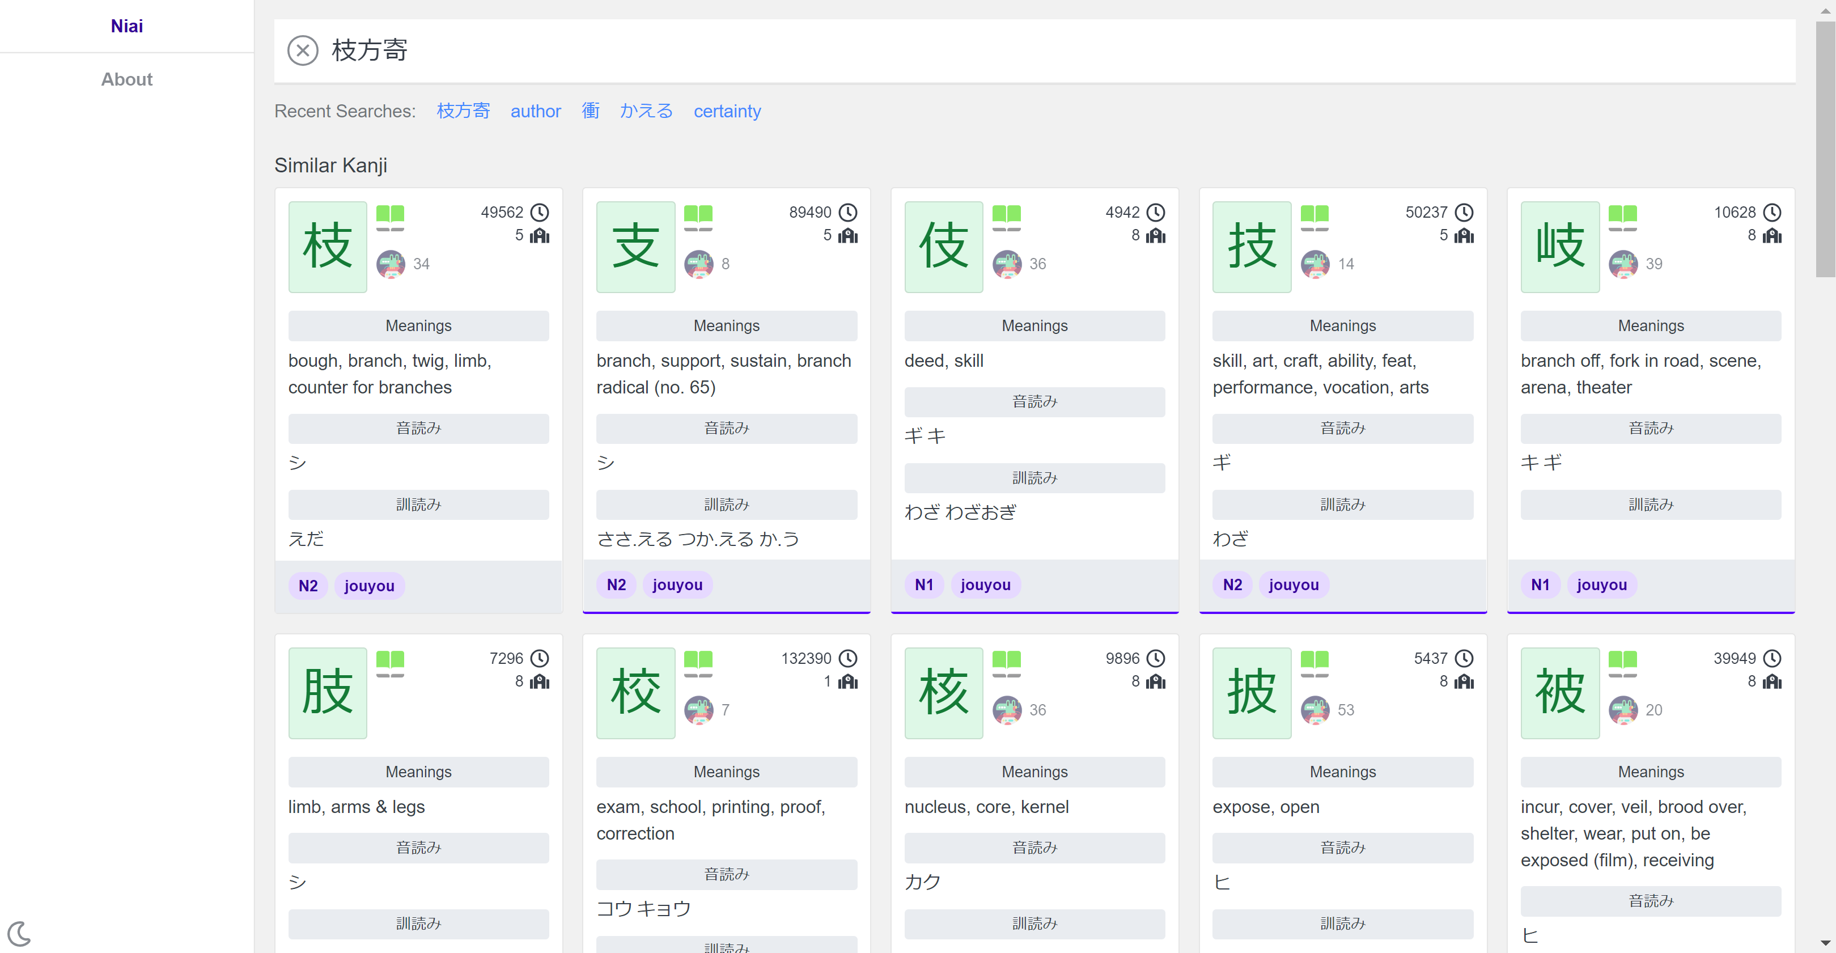Click the green book icon on 枝 card

(x=390, y=217)
